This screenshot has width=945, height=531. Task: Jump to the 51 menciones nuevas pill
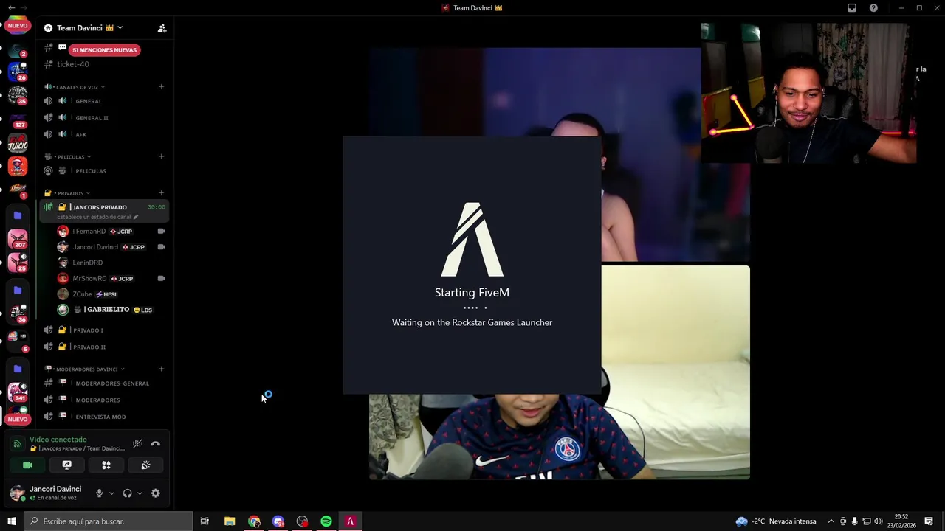click(104, 50)
